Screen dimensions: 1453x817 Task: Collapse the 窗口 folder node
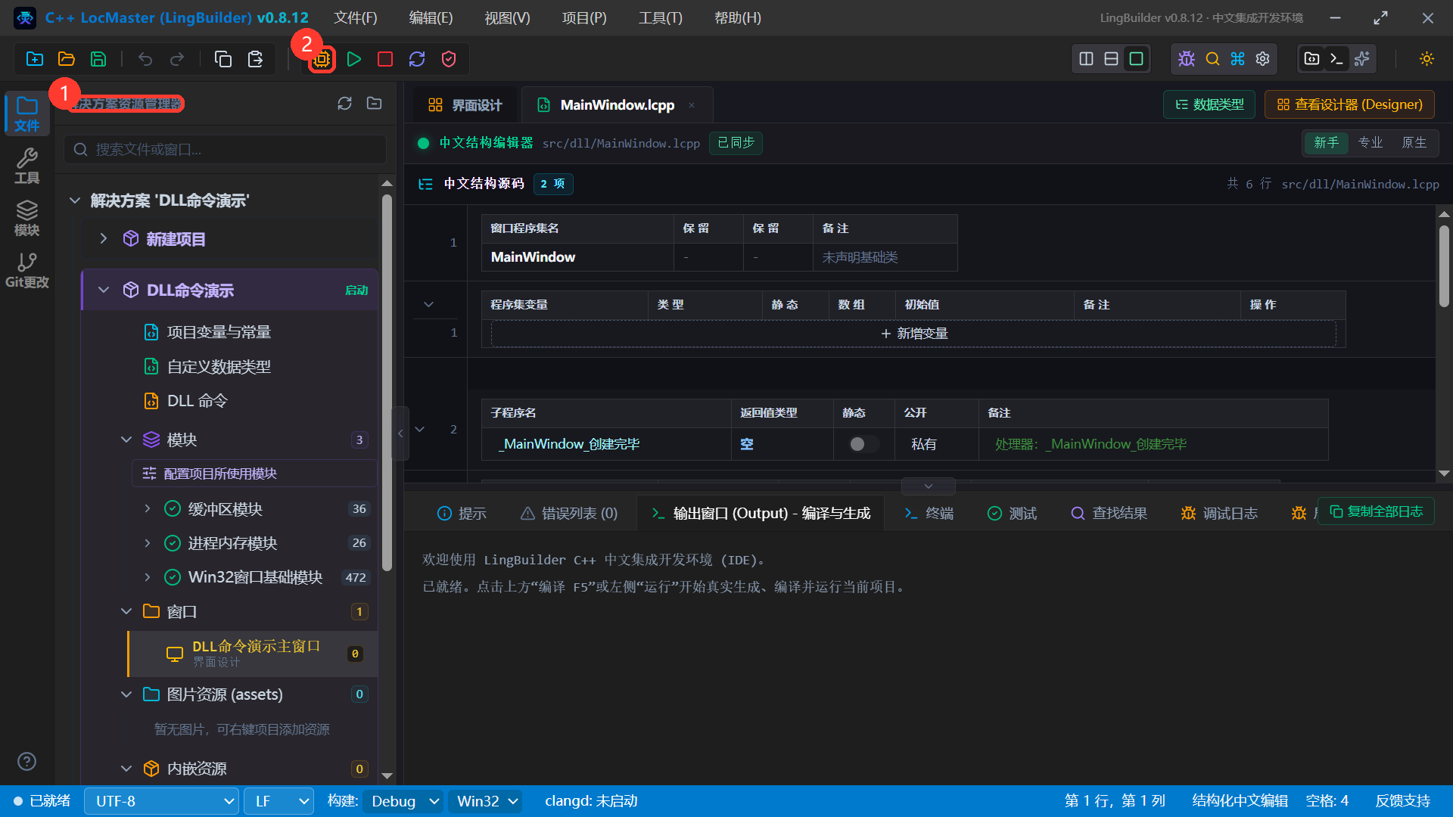[126, 611]
